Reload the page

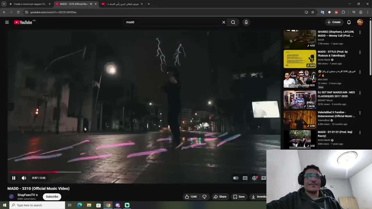[18, 12]
